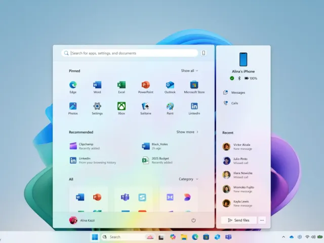Launch Word from the pinned apps
Screen dimensions: 324x243
click(97, 85)
